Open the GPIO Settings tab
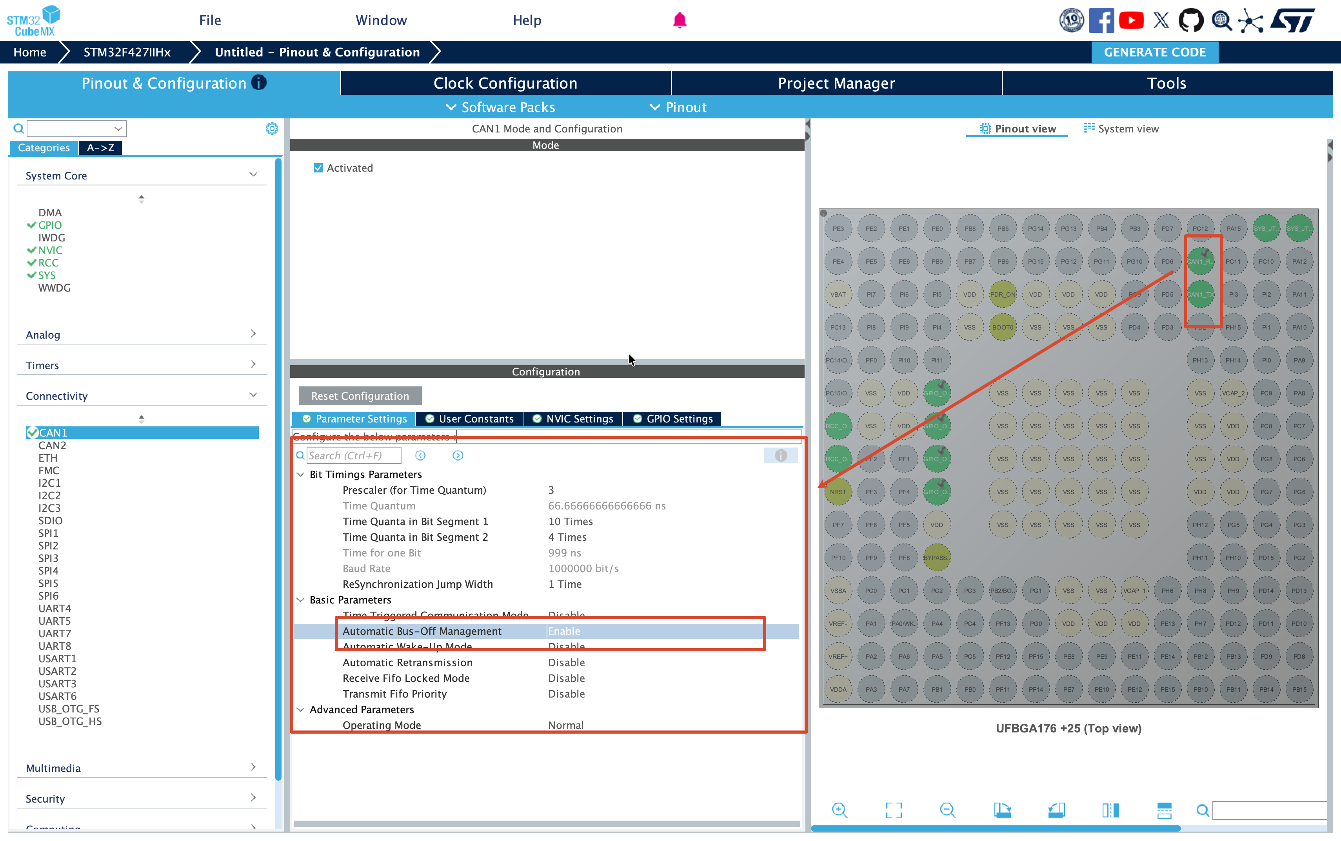This screenshot has height=841, width=1341. pos(672,419)
